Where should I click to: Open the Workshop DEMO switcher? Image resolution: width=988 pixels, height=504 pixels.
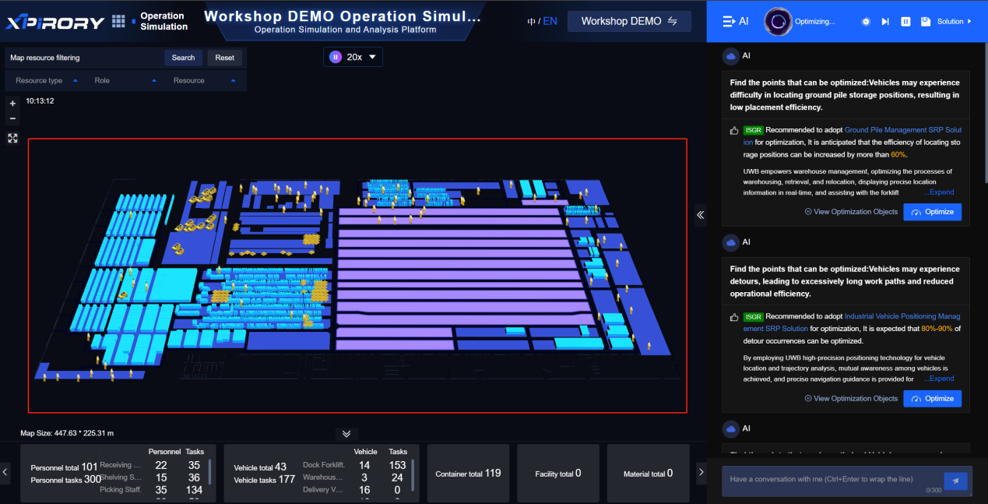click(629, 22)
